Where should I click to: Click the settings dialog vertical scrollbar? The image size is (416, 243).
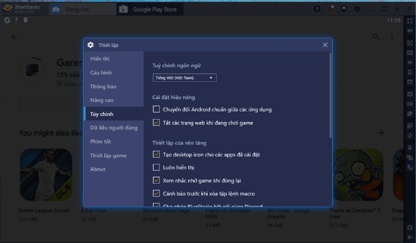coord(331,95)
